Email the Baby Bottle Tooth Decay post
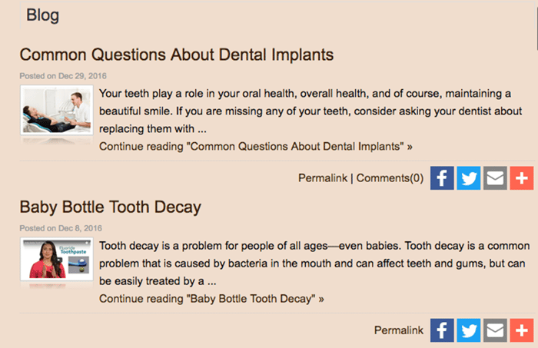The width and height of the screenshot is (538, 348). [x=495, y=330]
